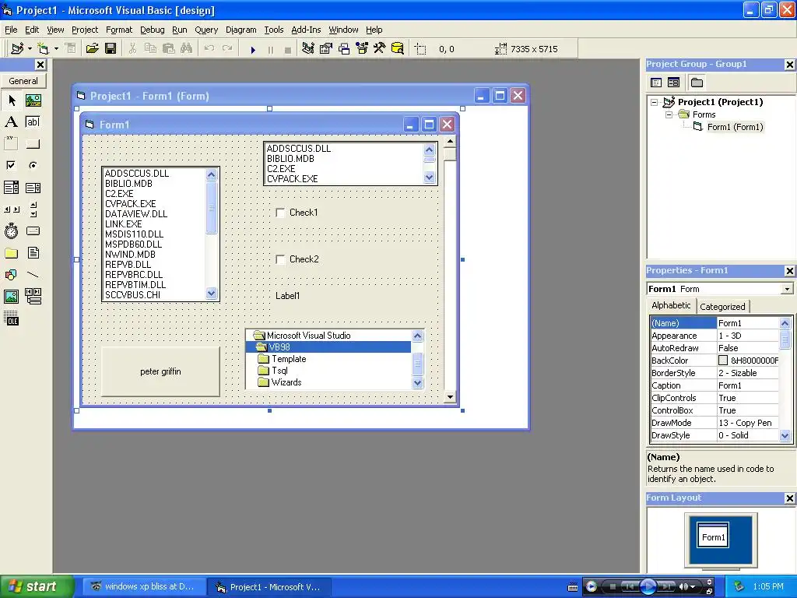This screenshot has height=598, width=797.
Task: Open the Format menu
Action: pos(119,30)
